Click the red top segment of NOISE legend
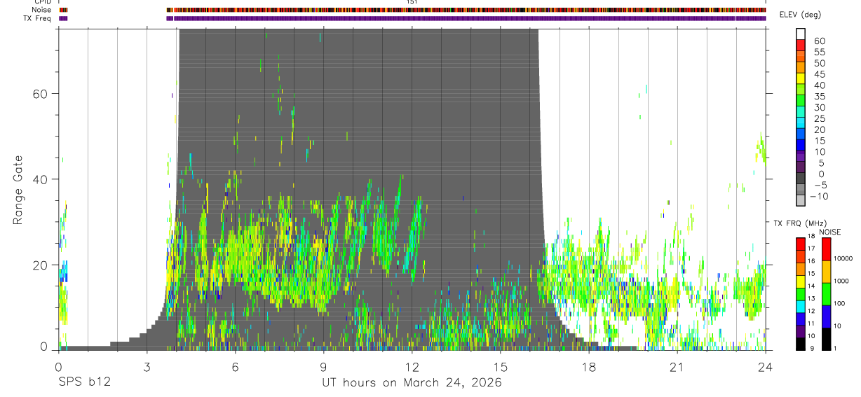 (x=826, y=249)
